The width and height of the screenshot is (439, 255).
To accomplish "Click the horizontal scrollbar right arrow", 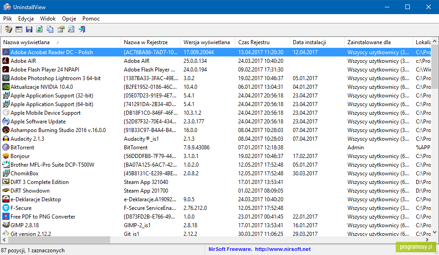I will click(x=427, y=240).
